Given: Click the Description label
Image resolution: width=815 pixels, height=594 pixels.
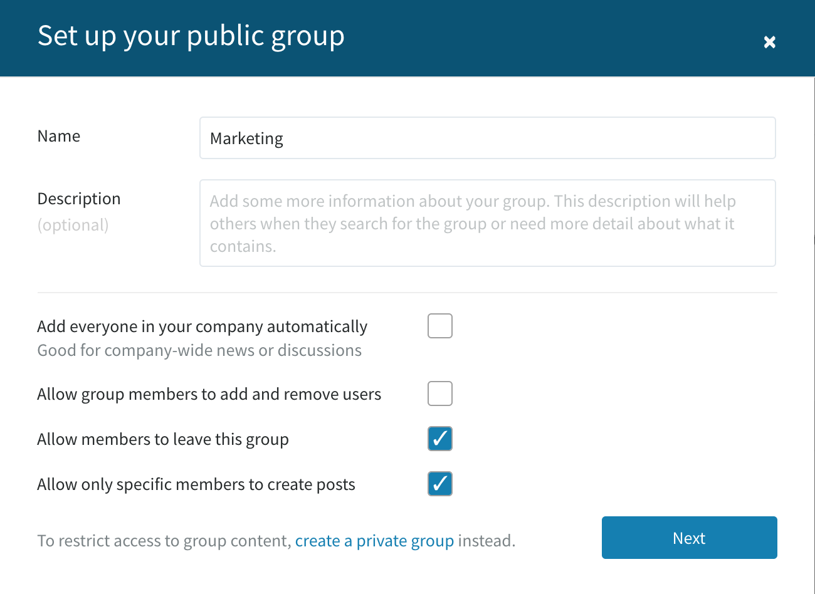Looking at the screenshot, I should click(79, 199).
